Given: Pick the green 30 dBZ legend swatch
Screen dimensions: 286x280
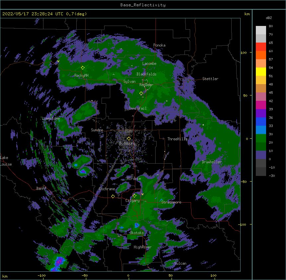Looking at the screenshot, I should [x=261, y=138].
